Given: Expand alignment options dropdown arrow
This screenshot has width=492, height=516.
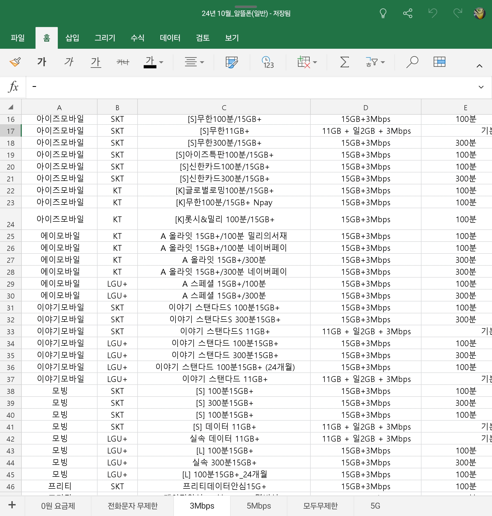Looking at the screenshot, I should 202,63.
